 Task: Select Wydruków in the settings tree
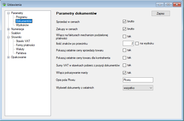(x=22, y=25)
